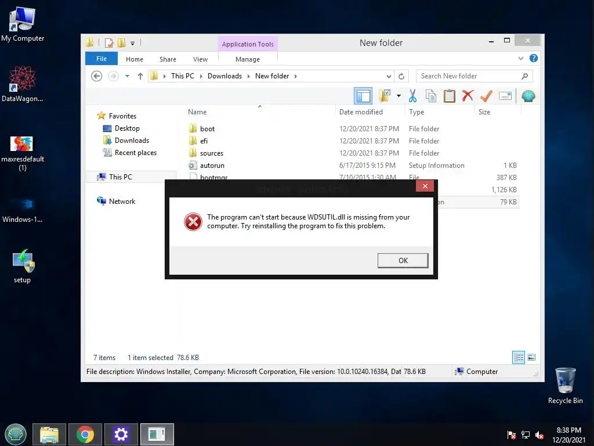Click New folder in the address breadcrumb

click(x=272, y=76)
